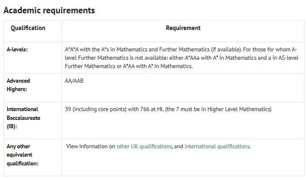Click the word 'Highers:' in second row
Viewport: 308px width, 180px height.
(17, 89)
